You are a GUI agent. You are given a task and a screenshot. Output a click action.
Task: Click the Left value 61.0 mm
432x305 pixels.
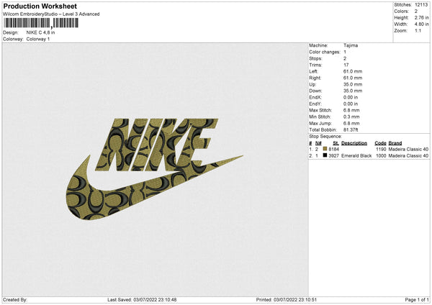pos(353,71)
